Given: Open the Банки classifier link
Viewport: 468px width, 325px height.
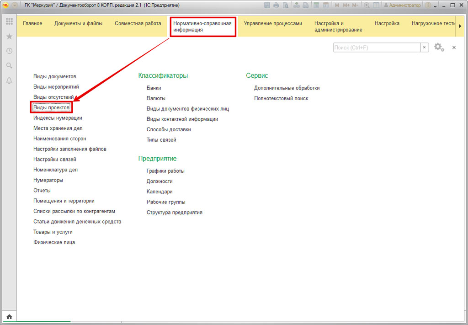Looking at the screenshot, I should pyautogui.click(x=154, y=88).
